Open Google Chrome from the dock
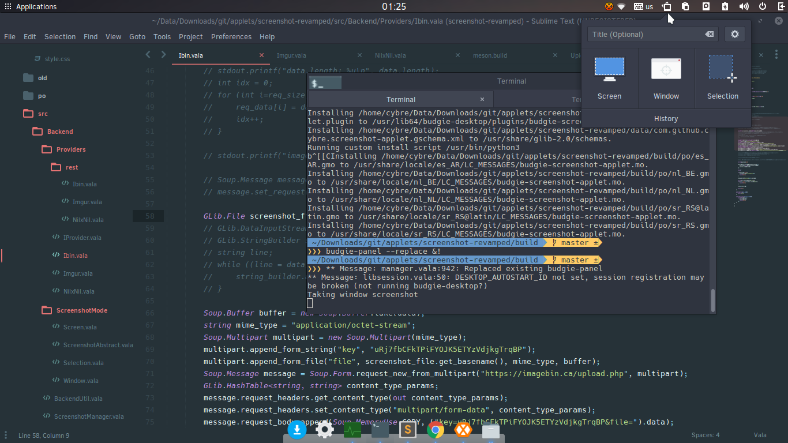788x443 pixels. 436,430
